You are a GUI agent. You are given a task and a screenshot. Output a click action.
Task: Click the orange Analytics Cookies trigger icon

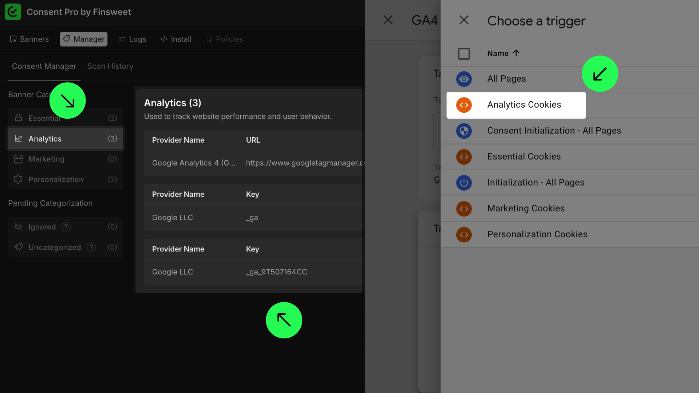(464, 105)
